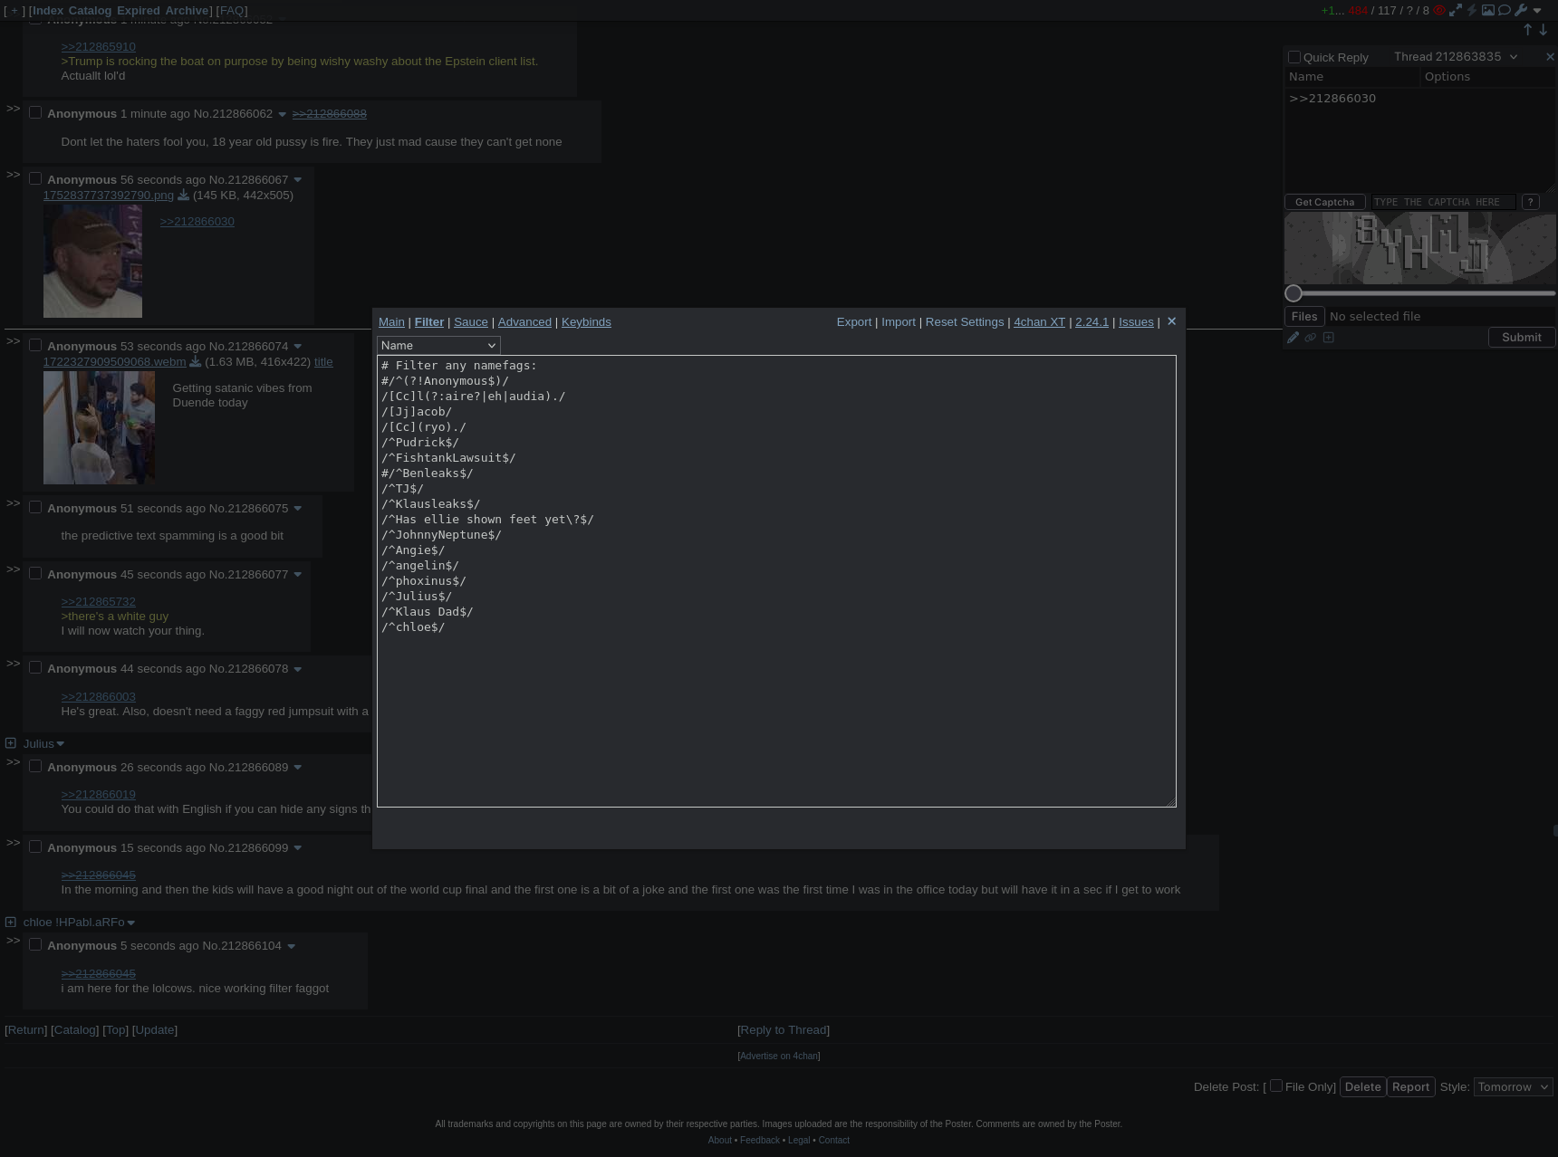Viewport: 1558px width, 1157px height.
Task: Click the webm video thumbnail in post 212866074
Action: click(x=99, y=427)
